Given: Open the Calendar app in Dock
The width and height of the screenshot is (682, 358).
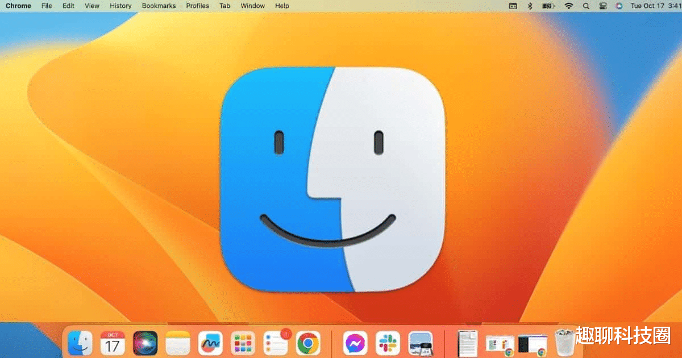Looking at the screenshot, I should 113,343.
